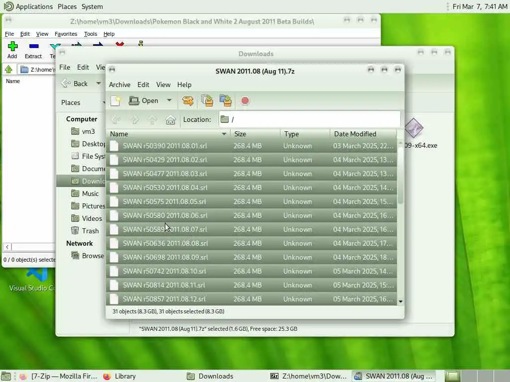Viewport: 510px width, 382px height.
Task: Select the Pictures folder in the sidebar
Action: (x=88, y=206)
